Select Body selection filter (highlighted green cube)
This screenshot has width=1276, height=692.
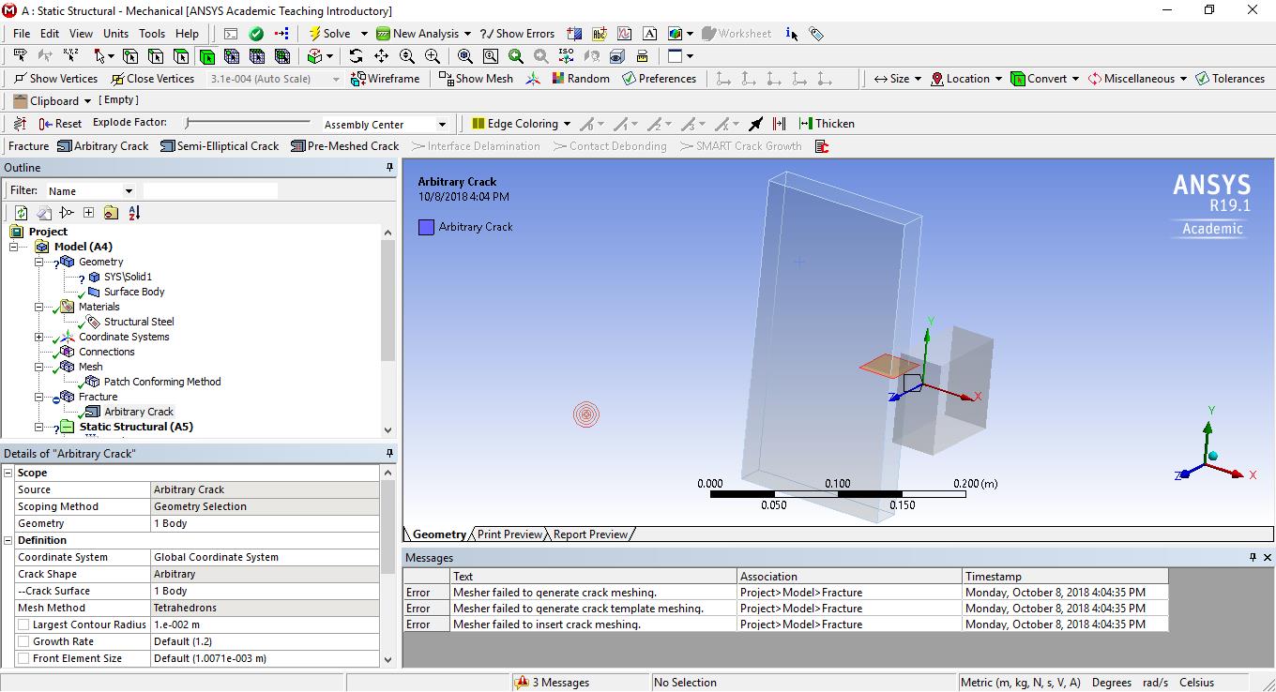(206, 55)
